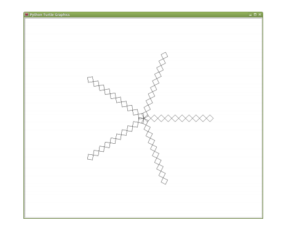Image resolution: width=289 pixels, height=228 pixels.
Task: Click the Python Turtle Graphics title text
Action: 50,15
